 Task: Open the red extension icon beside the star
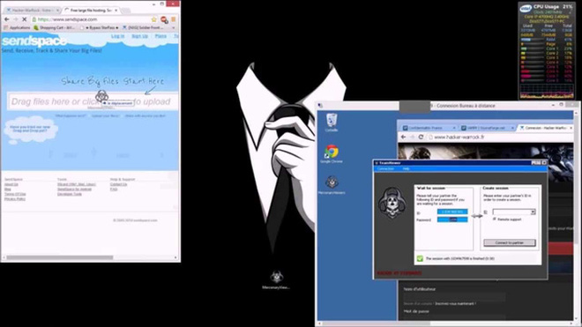164,19
